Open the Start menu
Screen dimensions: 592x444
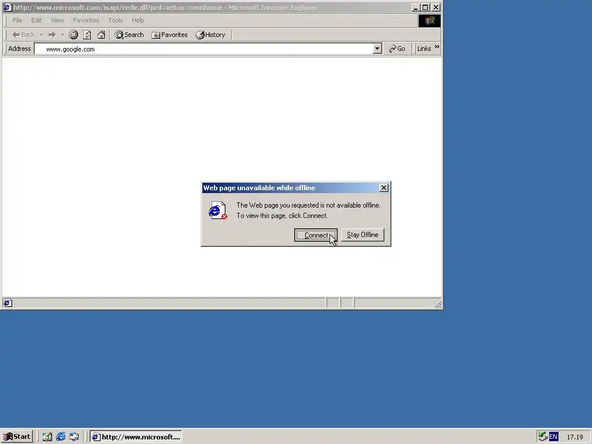tap(17, 437)
